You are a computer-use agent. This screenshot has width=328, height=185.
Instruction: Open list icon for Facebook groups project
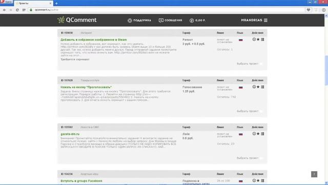[262, 180]
